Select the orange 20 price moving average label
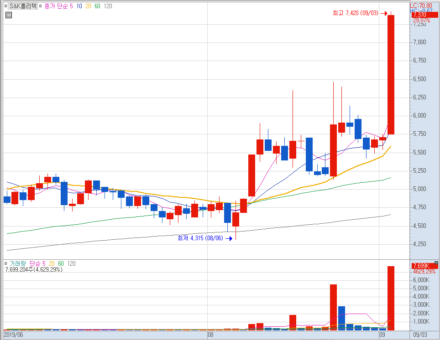 tap(88, 6)
